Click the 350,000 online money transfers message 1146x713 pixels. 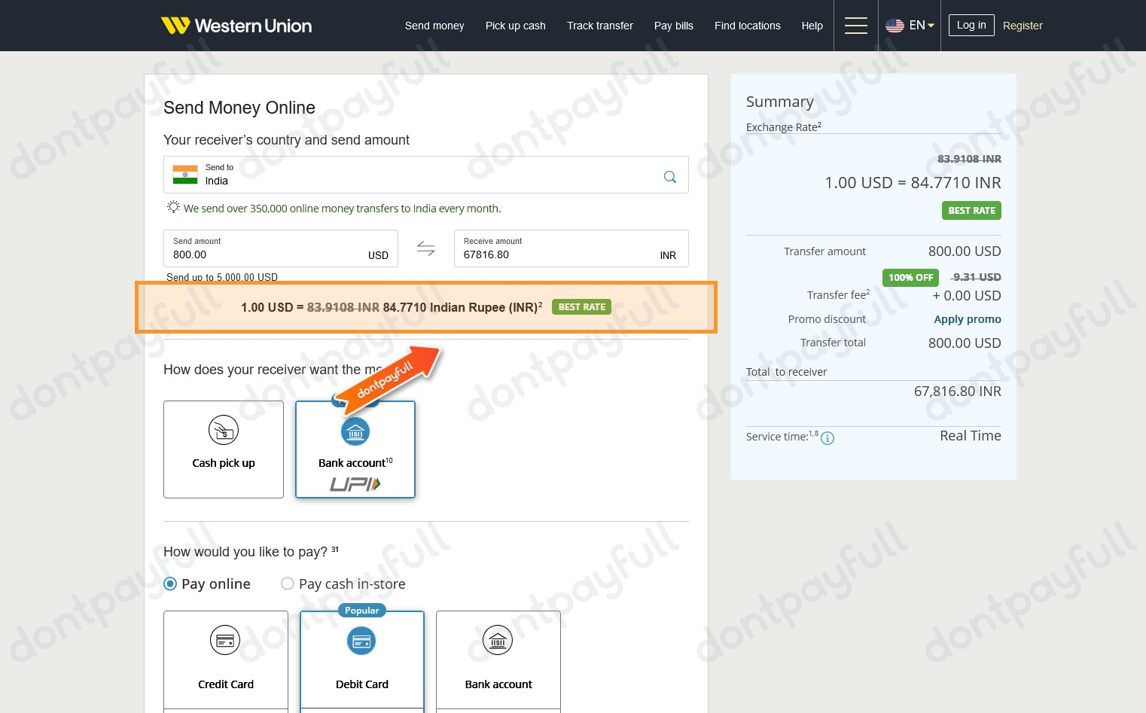[x=342, y=209]
